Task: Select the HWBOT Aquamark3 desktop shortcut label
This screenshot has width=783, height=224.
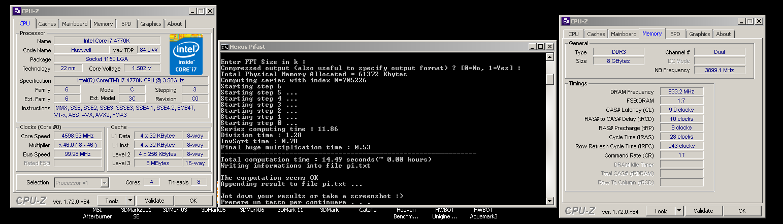Action: tap(483, 213)
